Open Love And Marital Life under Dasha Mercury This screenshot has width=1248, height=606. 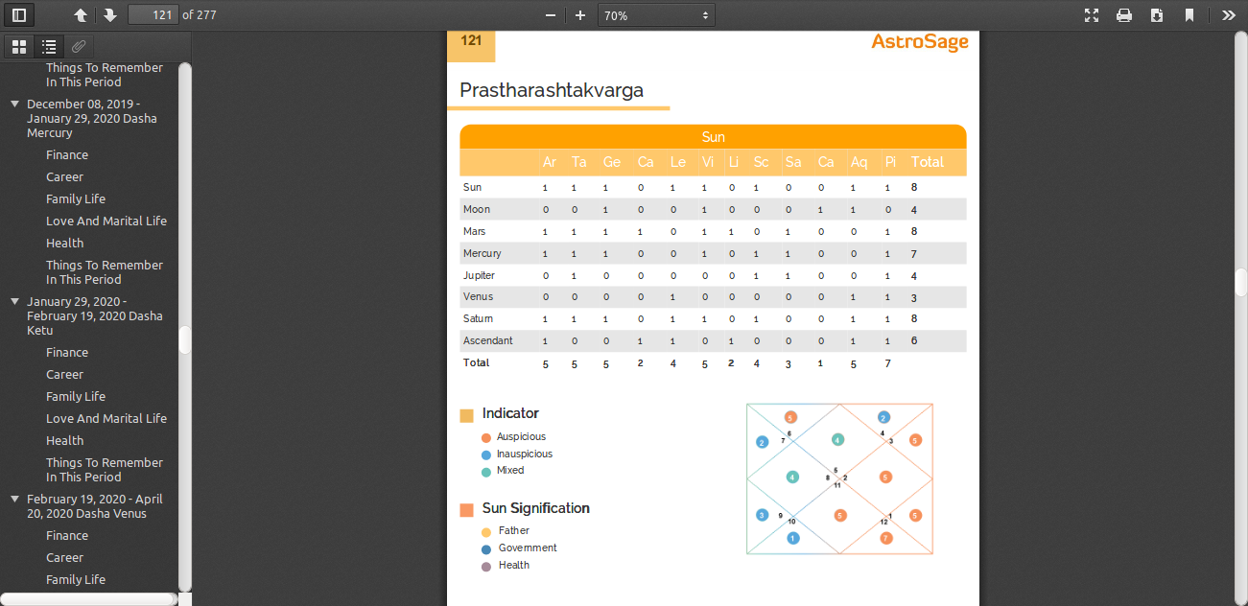pos(106,221)
